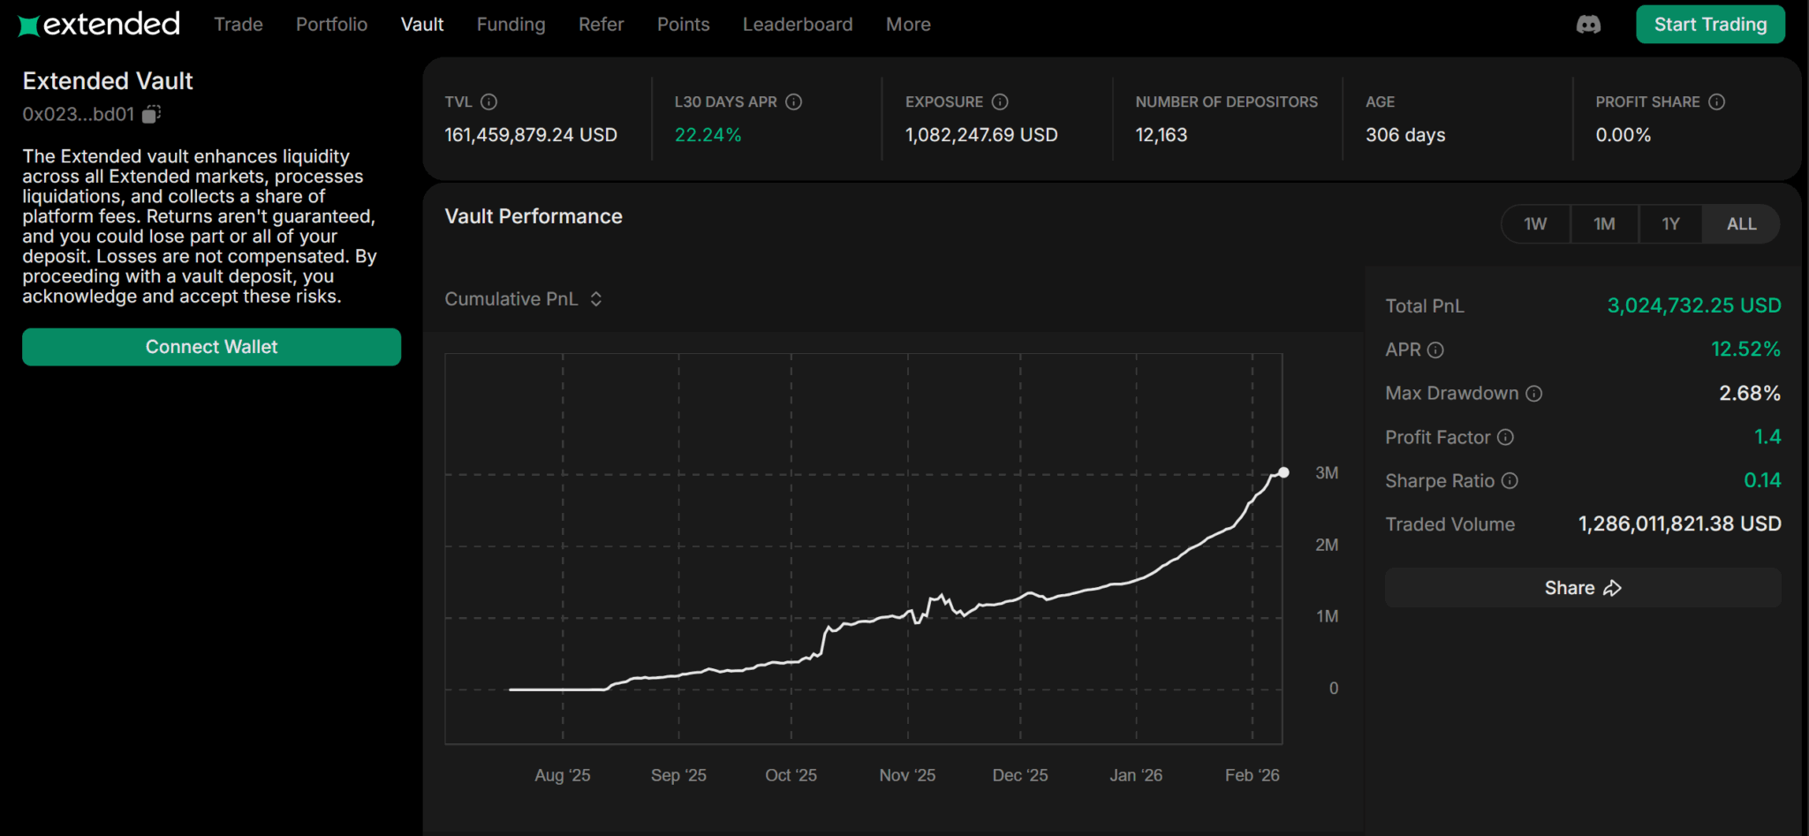Show Exposure info icon

click(1000, 102)
